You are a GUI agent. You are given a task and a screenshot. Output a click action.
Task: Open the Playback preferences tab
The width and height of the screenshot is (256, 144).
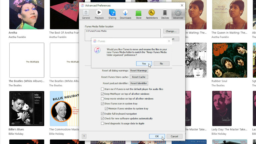coord(99,14)
